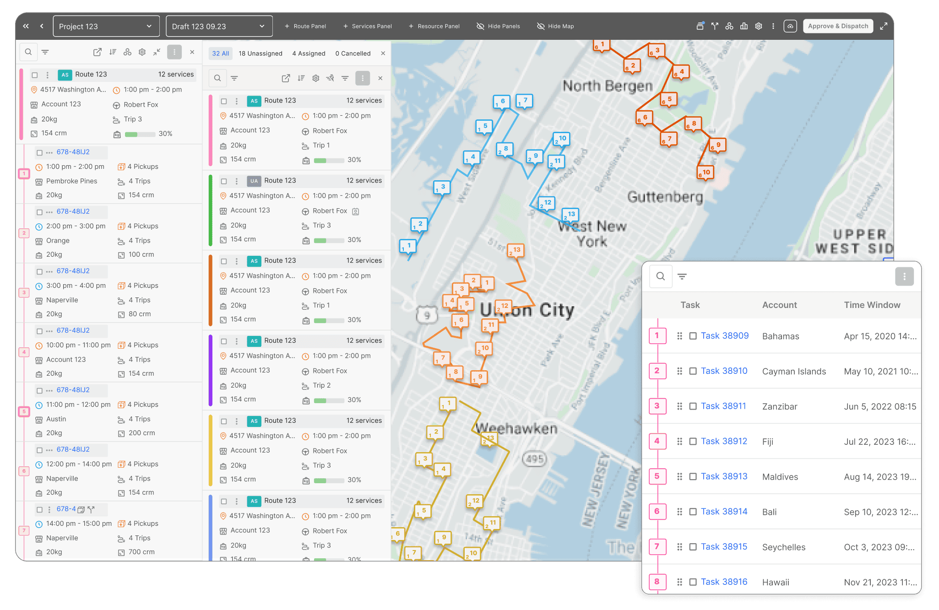The width and height of the screenshot is (939, 610).
Task: Click group circles icon in left route panel
Action: pos(127,52)
